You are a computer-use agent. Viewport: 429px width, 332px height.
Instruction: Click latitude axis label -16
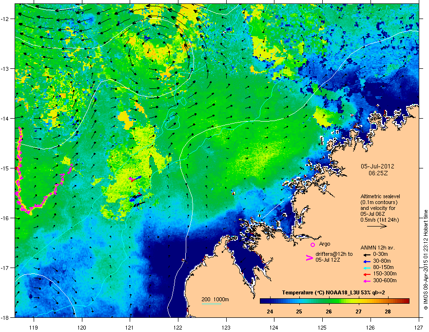click(x=5, y=218)
